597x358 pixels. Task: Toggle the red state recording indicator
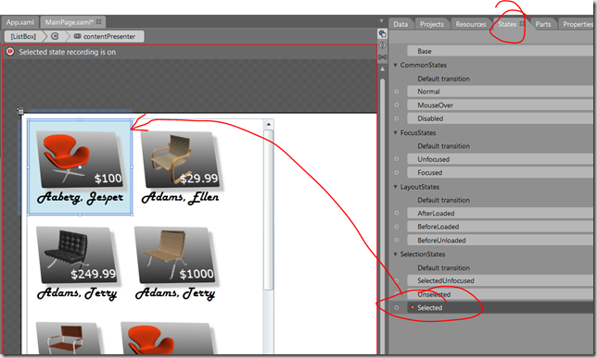click(10, 52)
